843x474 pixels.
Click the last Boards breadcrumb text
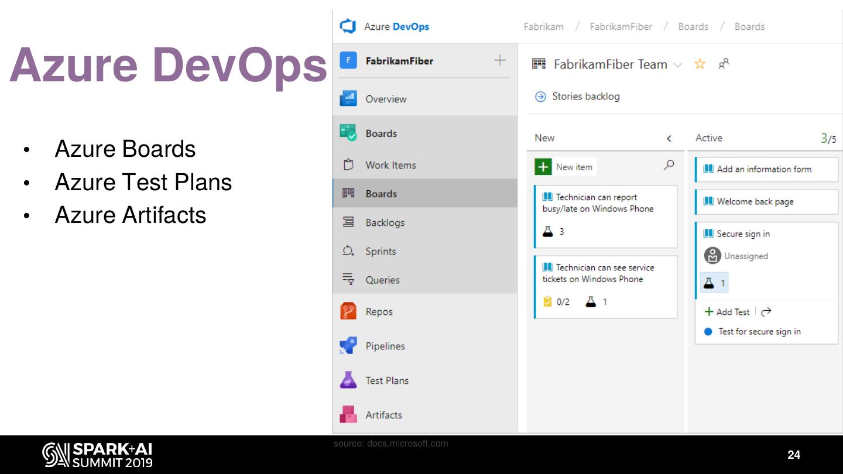click(x=750, y=26)
